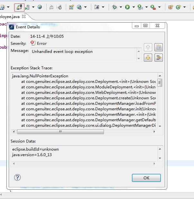Click the red Error severity icon
The height and width of the screenshot is (199, 194).
point(33,43)
